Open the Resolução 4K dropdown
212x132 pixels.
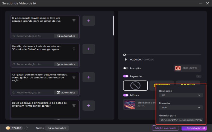pyautogui.click(x=181, y=95)
